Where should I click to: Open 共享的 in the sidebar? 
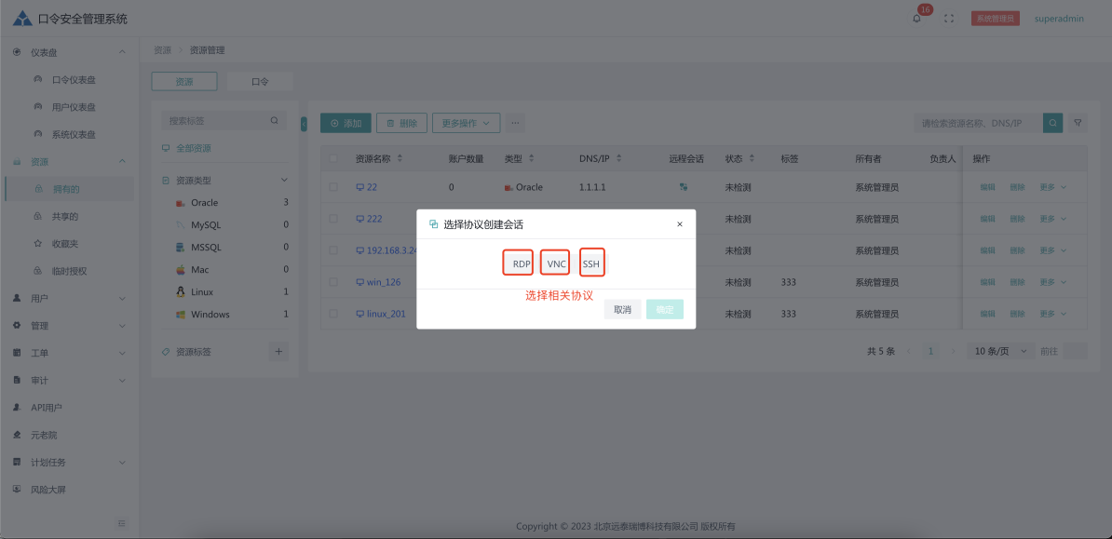pyautogui.click(x=65, y=217)
